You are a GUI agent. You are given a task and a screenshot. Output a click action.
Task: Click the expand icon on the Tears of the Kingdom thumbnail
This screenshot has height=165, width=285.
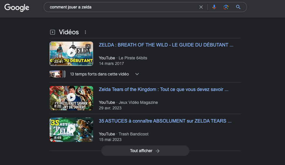(88, 91)
